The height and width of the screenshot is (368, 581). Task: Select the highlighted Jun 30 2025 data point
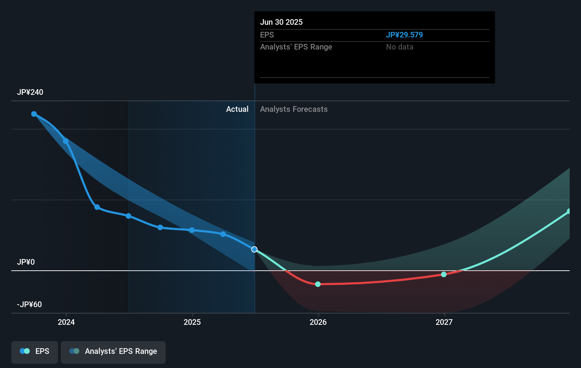[x=254, y=249]
